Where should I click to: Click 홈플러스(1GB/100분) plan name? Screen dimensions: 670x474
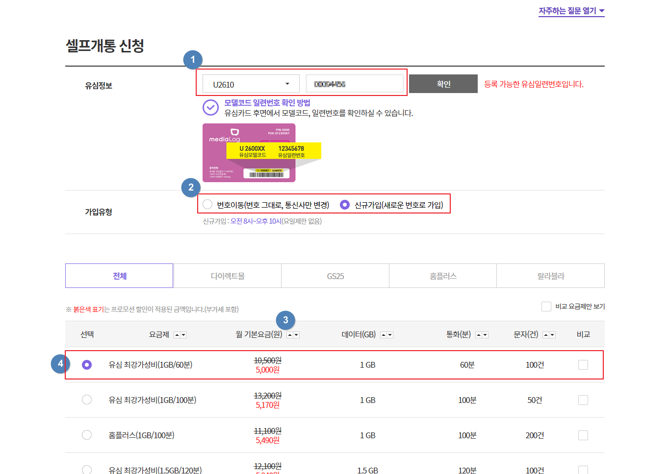[141, 435]
